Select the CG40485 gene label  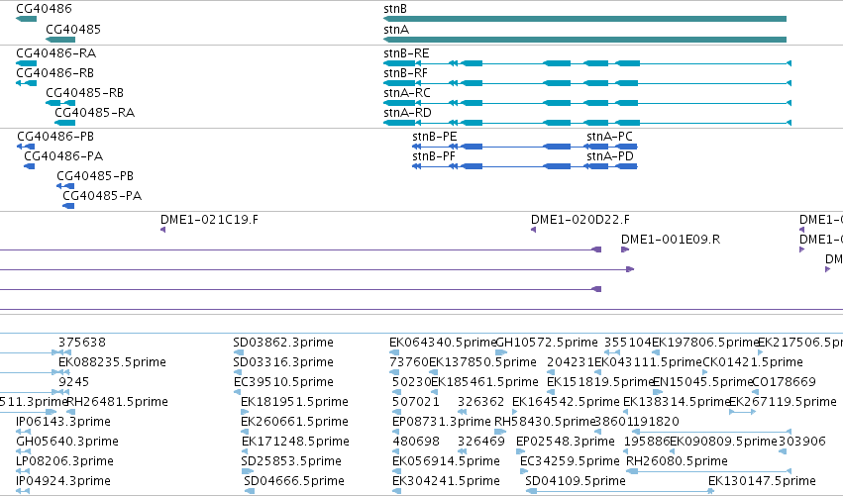73,29
